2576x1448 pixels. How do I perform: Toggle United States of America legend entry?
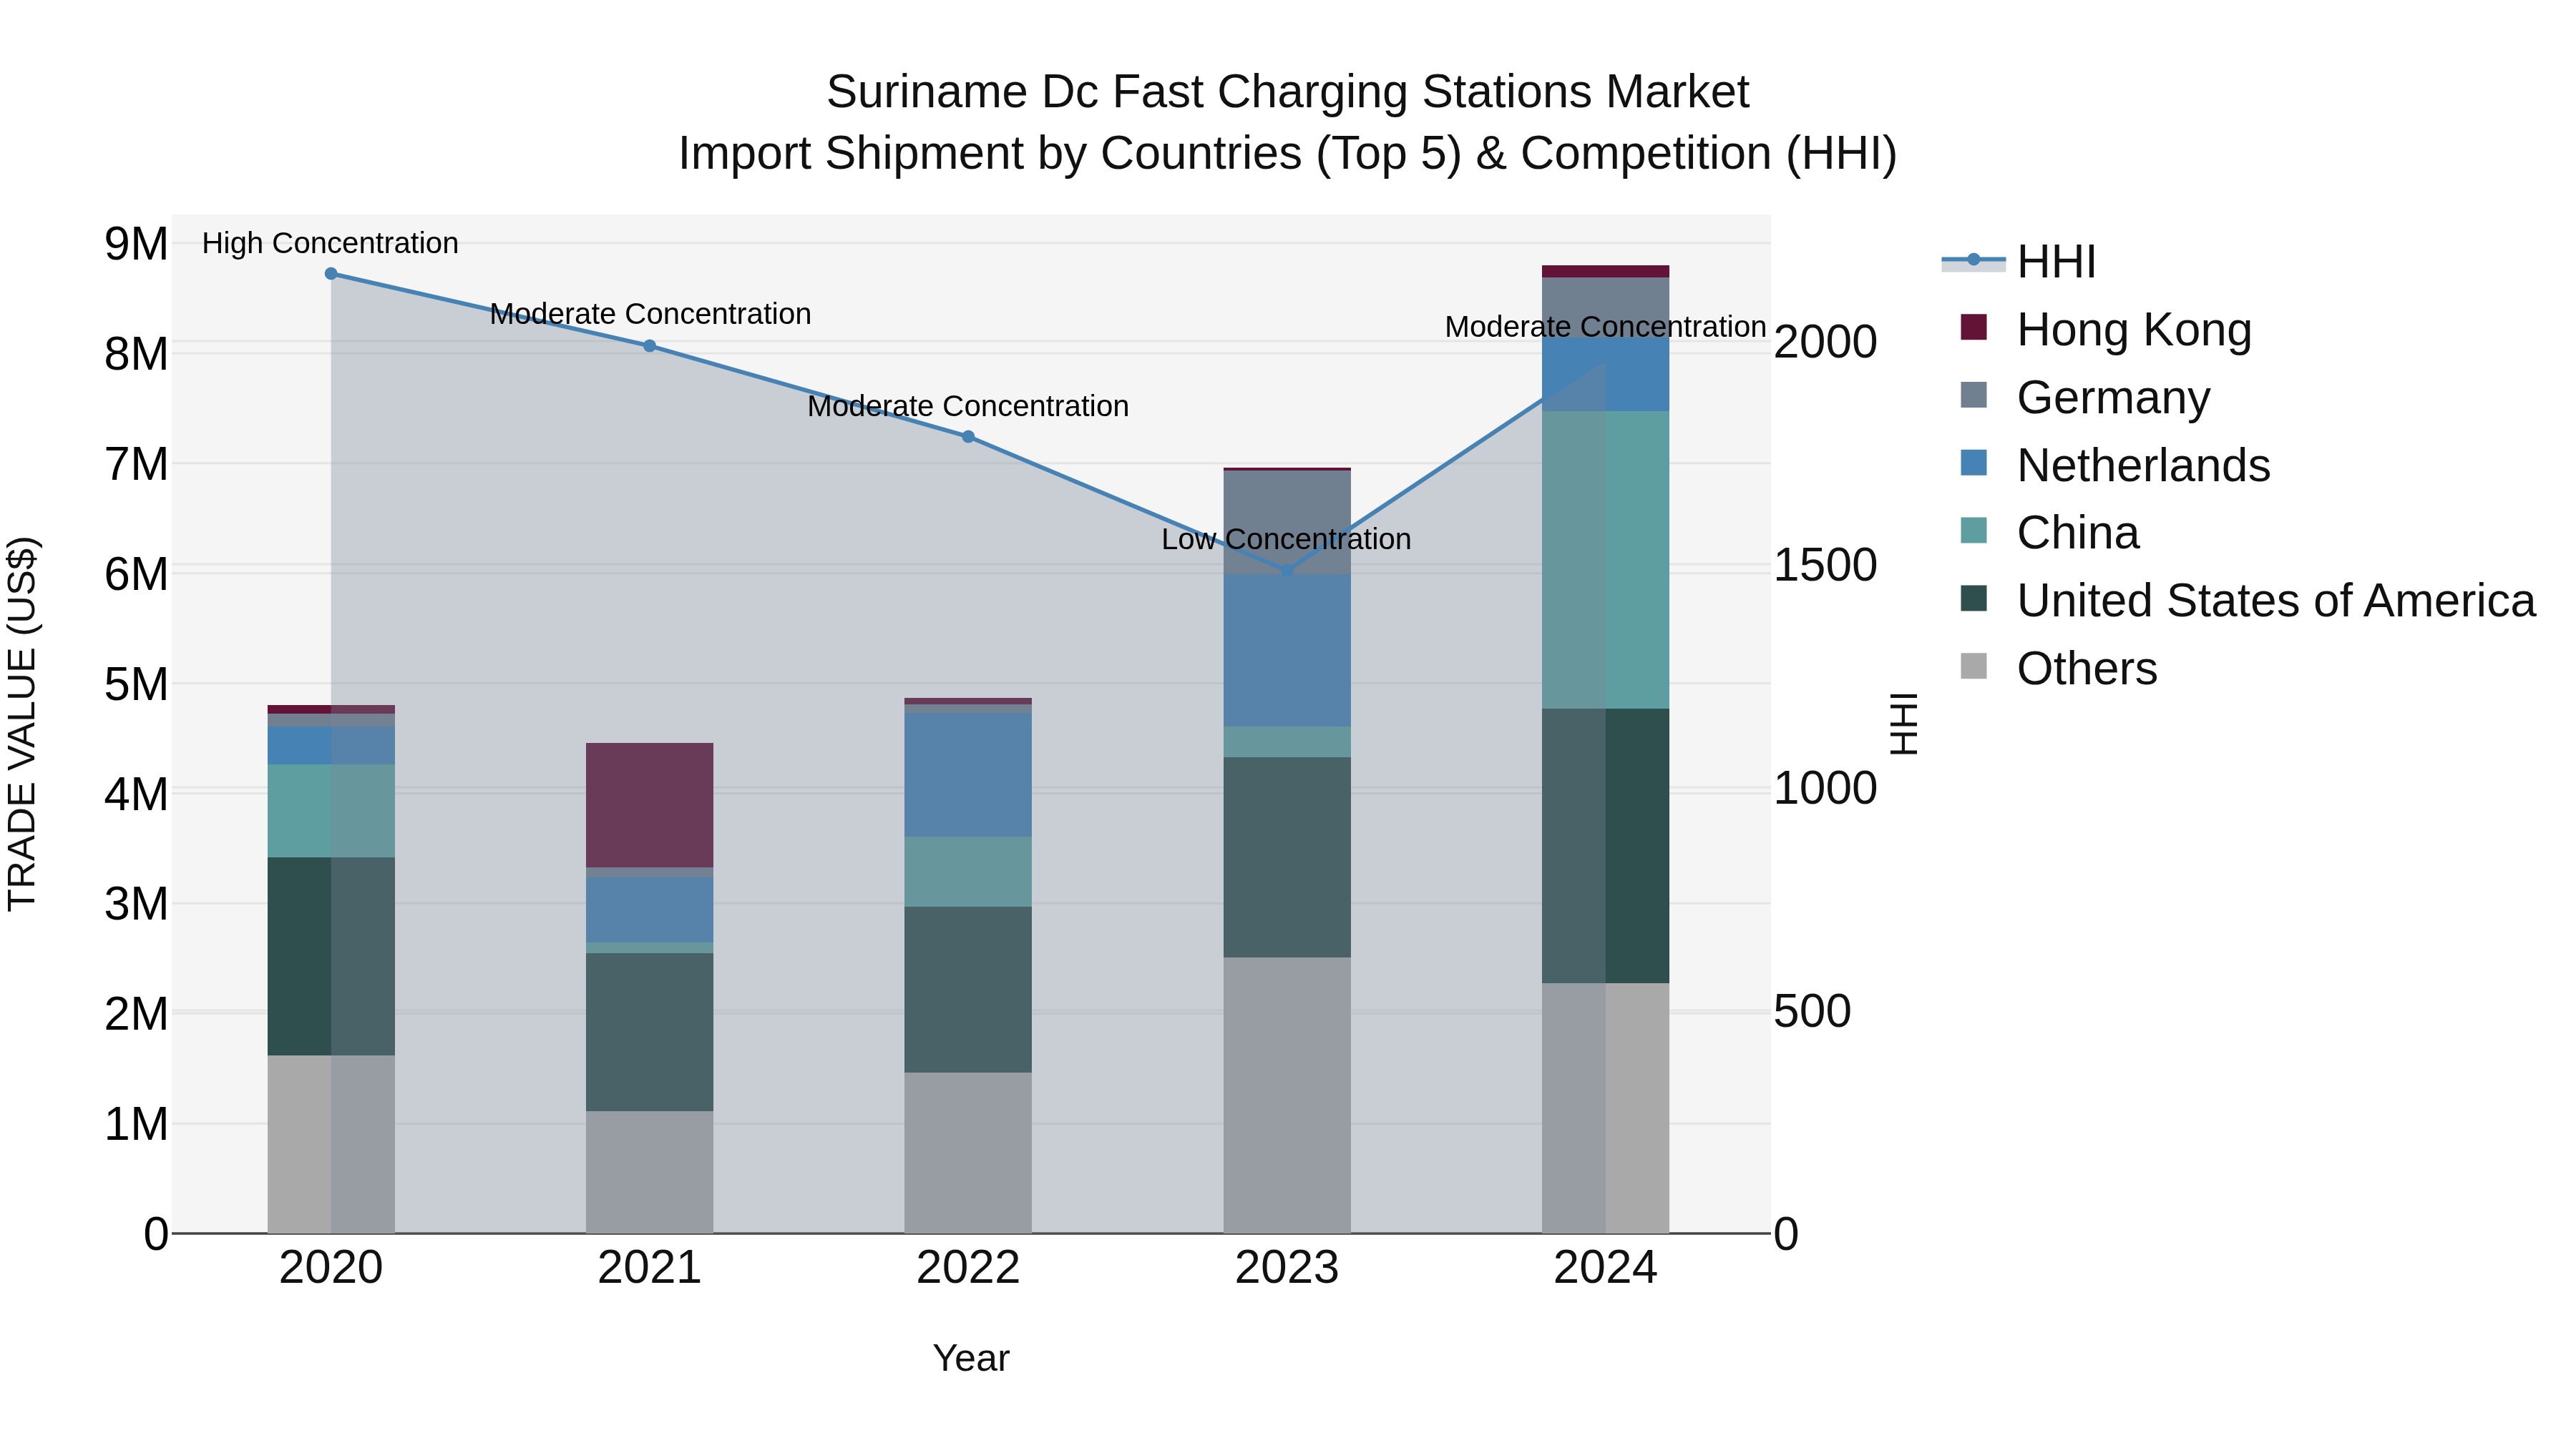pyautogui.click(x=2248, y=601)
